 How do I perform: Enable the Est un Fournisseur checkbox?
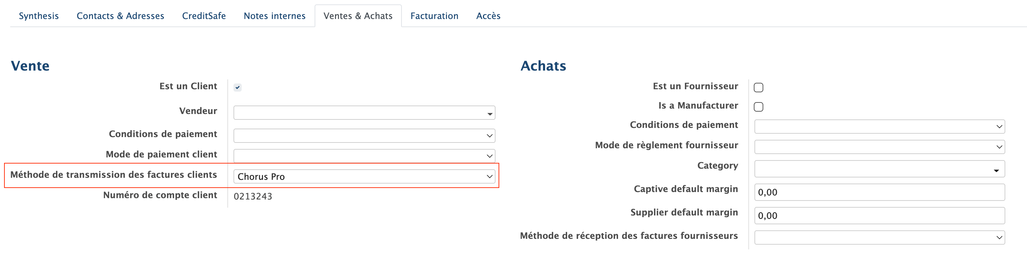(x=758, y=87)
